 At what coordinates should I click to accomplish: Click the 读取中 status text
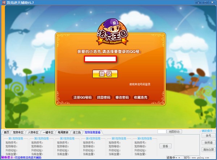tap(173, 157)
